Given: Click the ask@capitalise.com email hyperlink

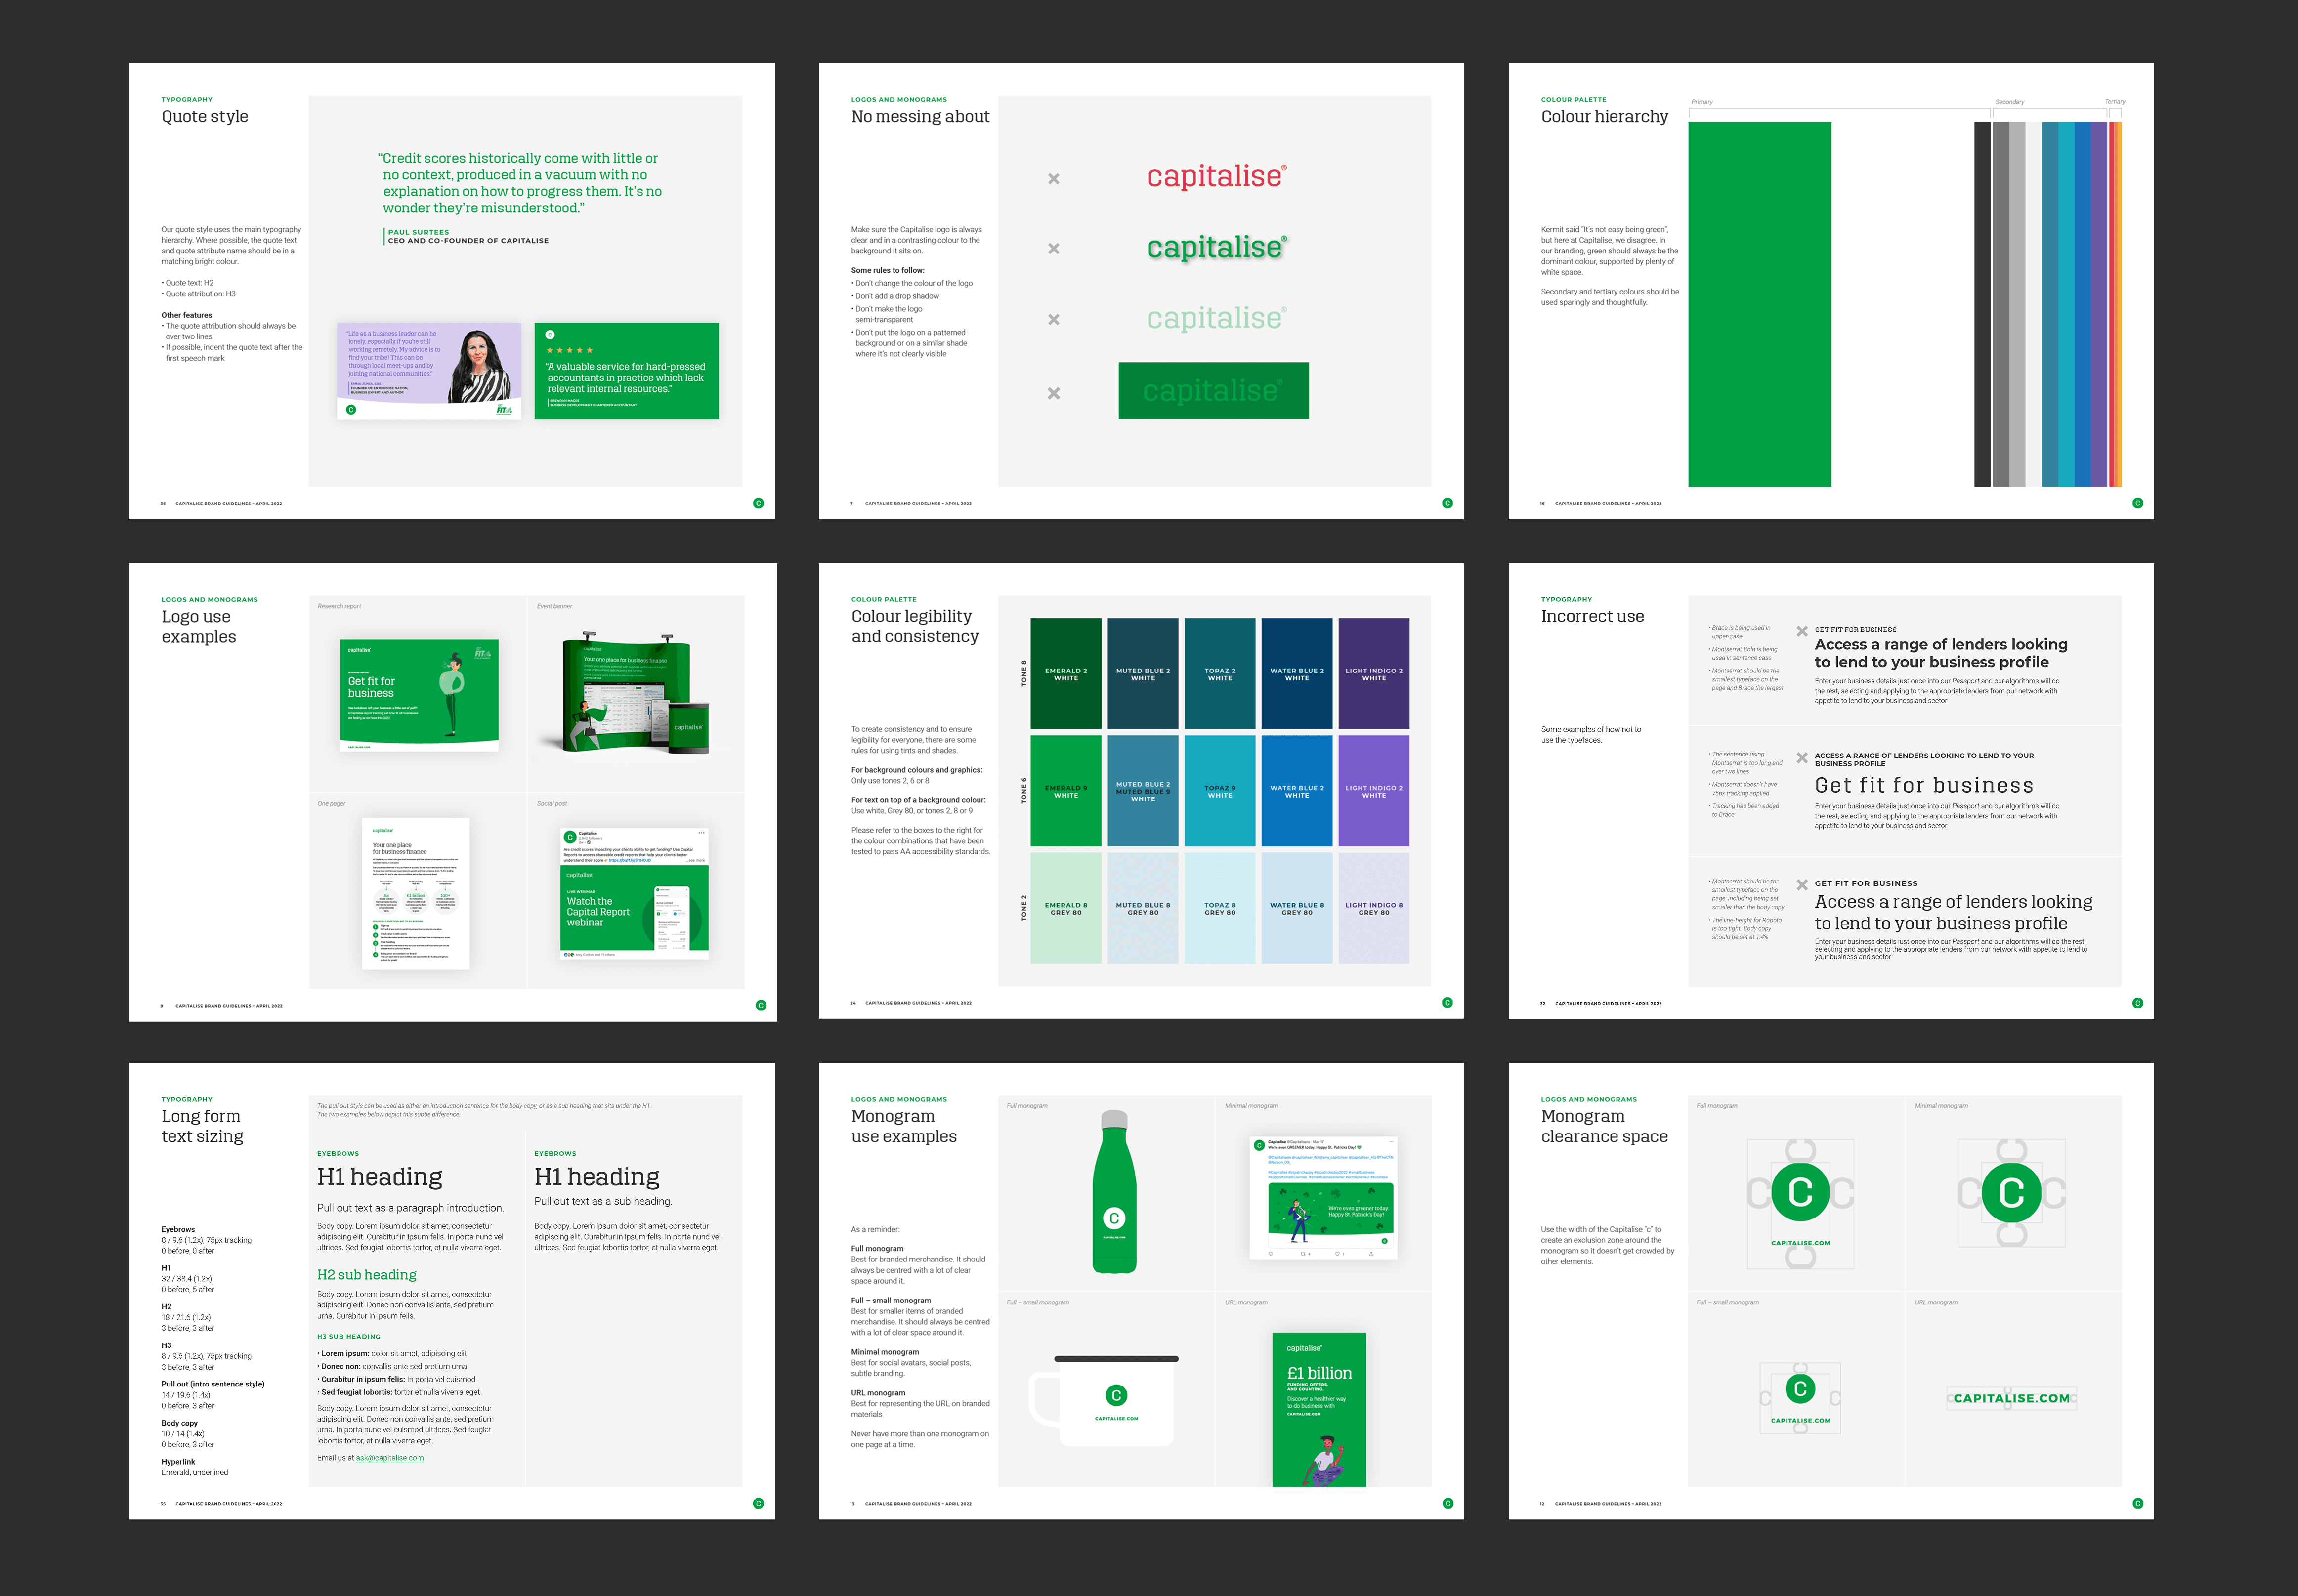Looking at the screenshot, I should click(x=390, y=1458).
